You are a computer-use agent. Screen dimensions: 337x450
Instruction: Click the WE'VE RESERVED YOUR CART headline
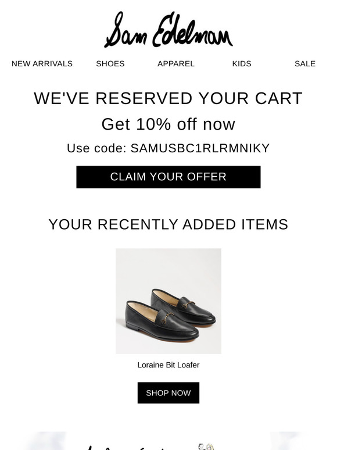168,98
